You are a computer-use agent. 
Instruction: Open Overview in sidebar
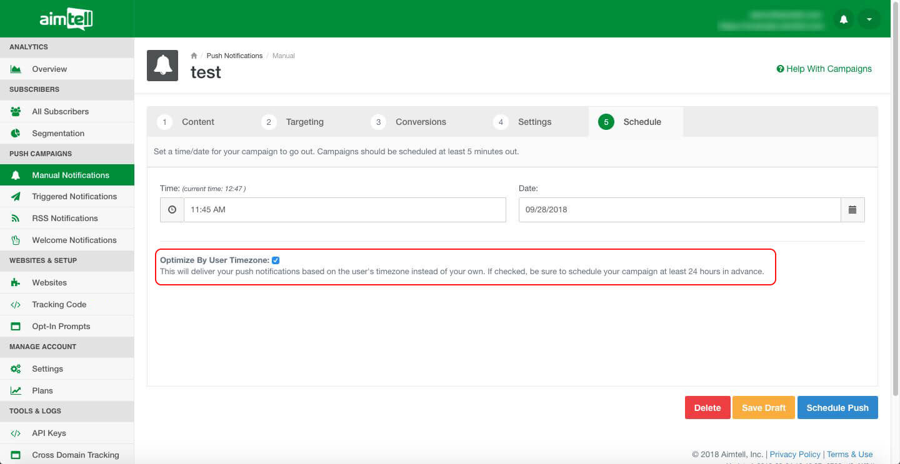pyautogui.click(x=67, y=69)
